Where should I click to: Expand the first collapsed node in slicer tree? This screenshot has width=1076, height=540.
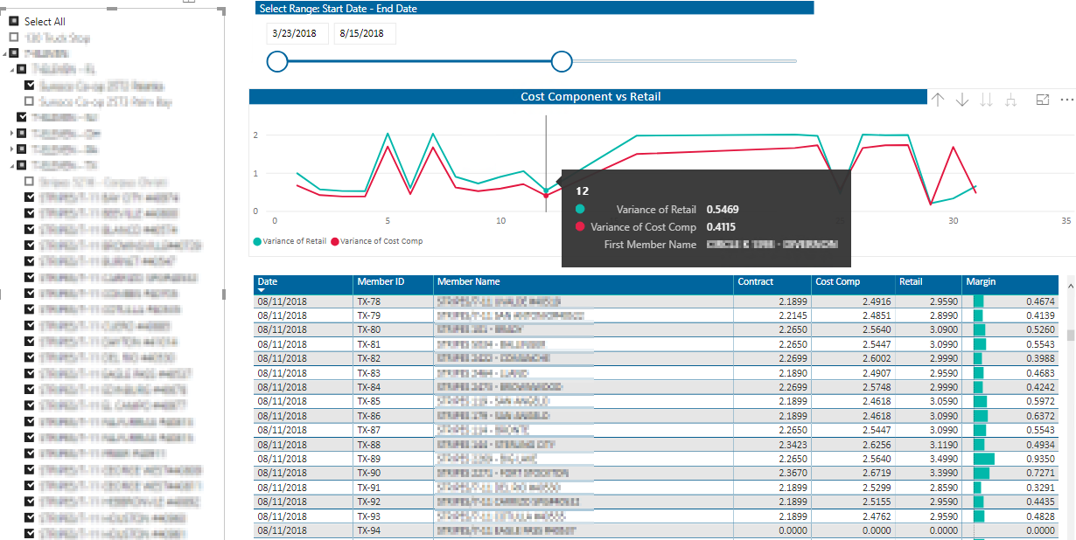[x=11, y=133]
